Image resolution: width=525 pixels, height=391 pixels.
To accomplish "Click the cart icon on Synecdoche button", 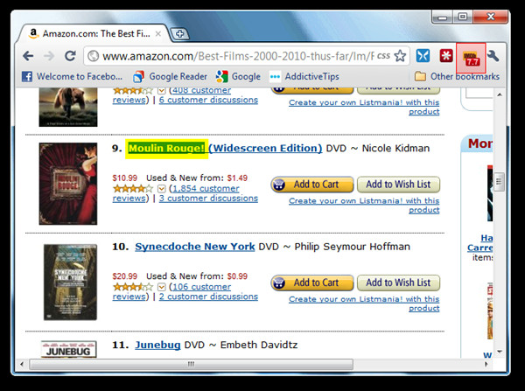I will coord(279,283).
